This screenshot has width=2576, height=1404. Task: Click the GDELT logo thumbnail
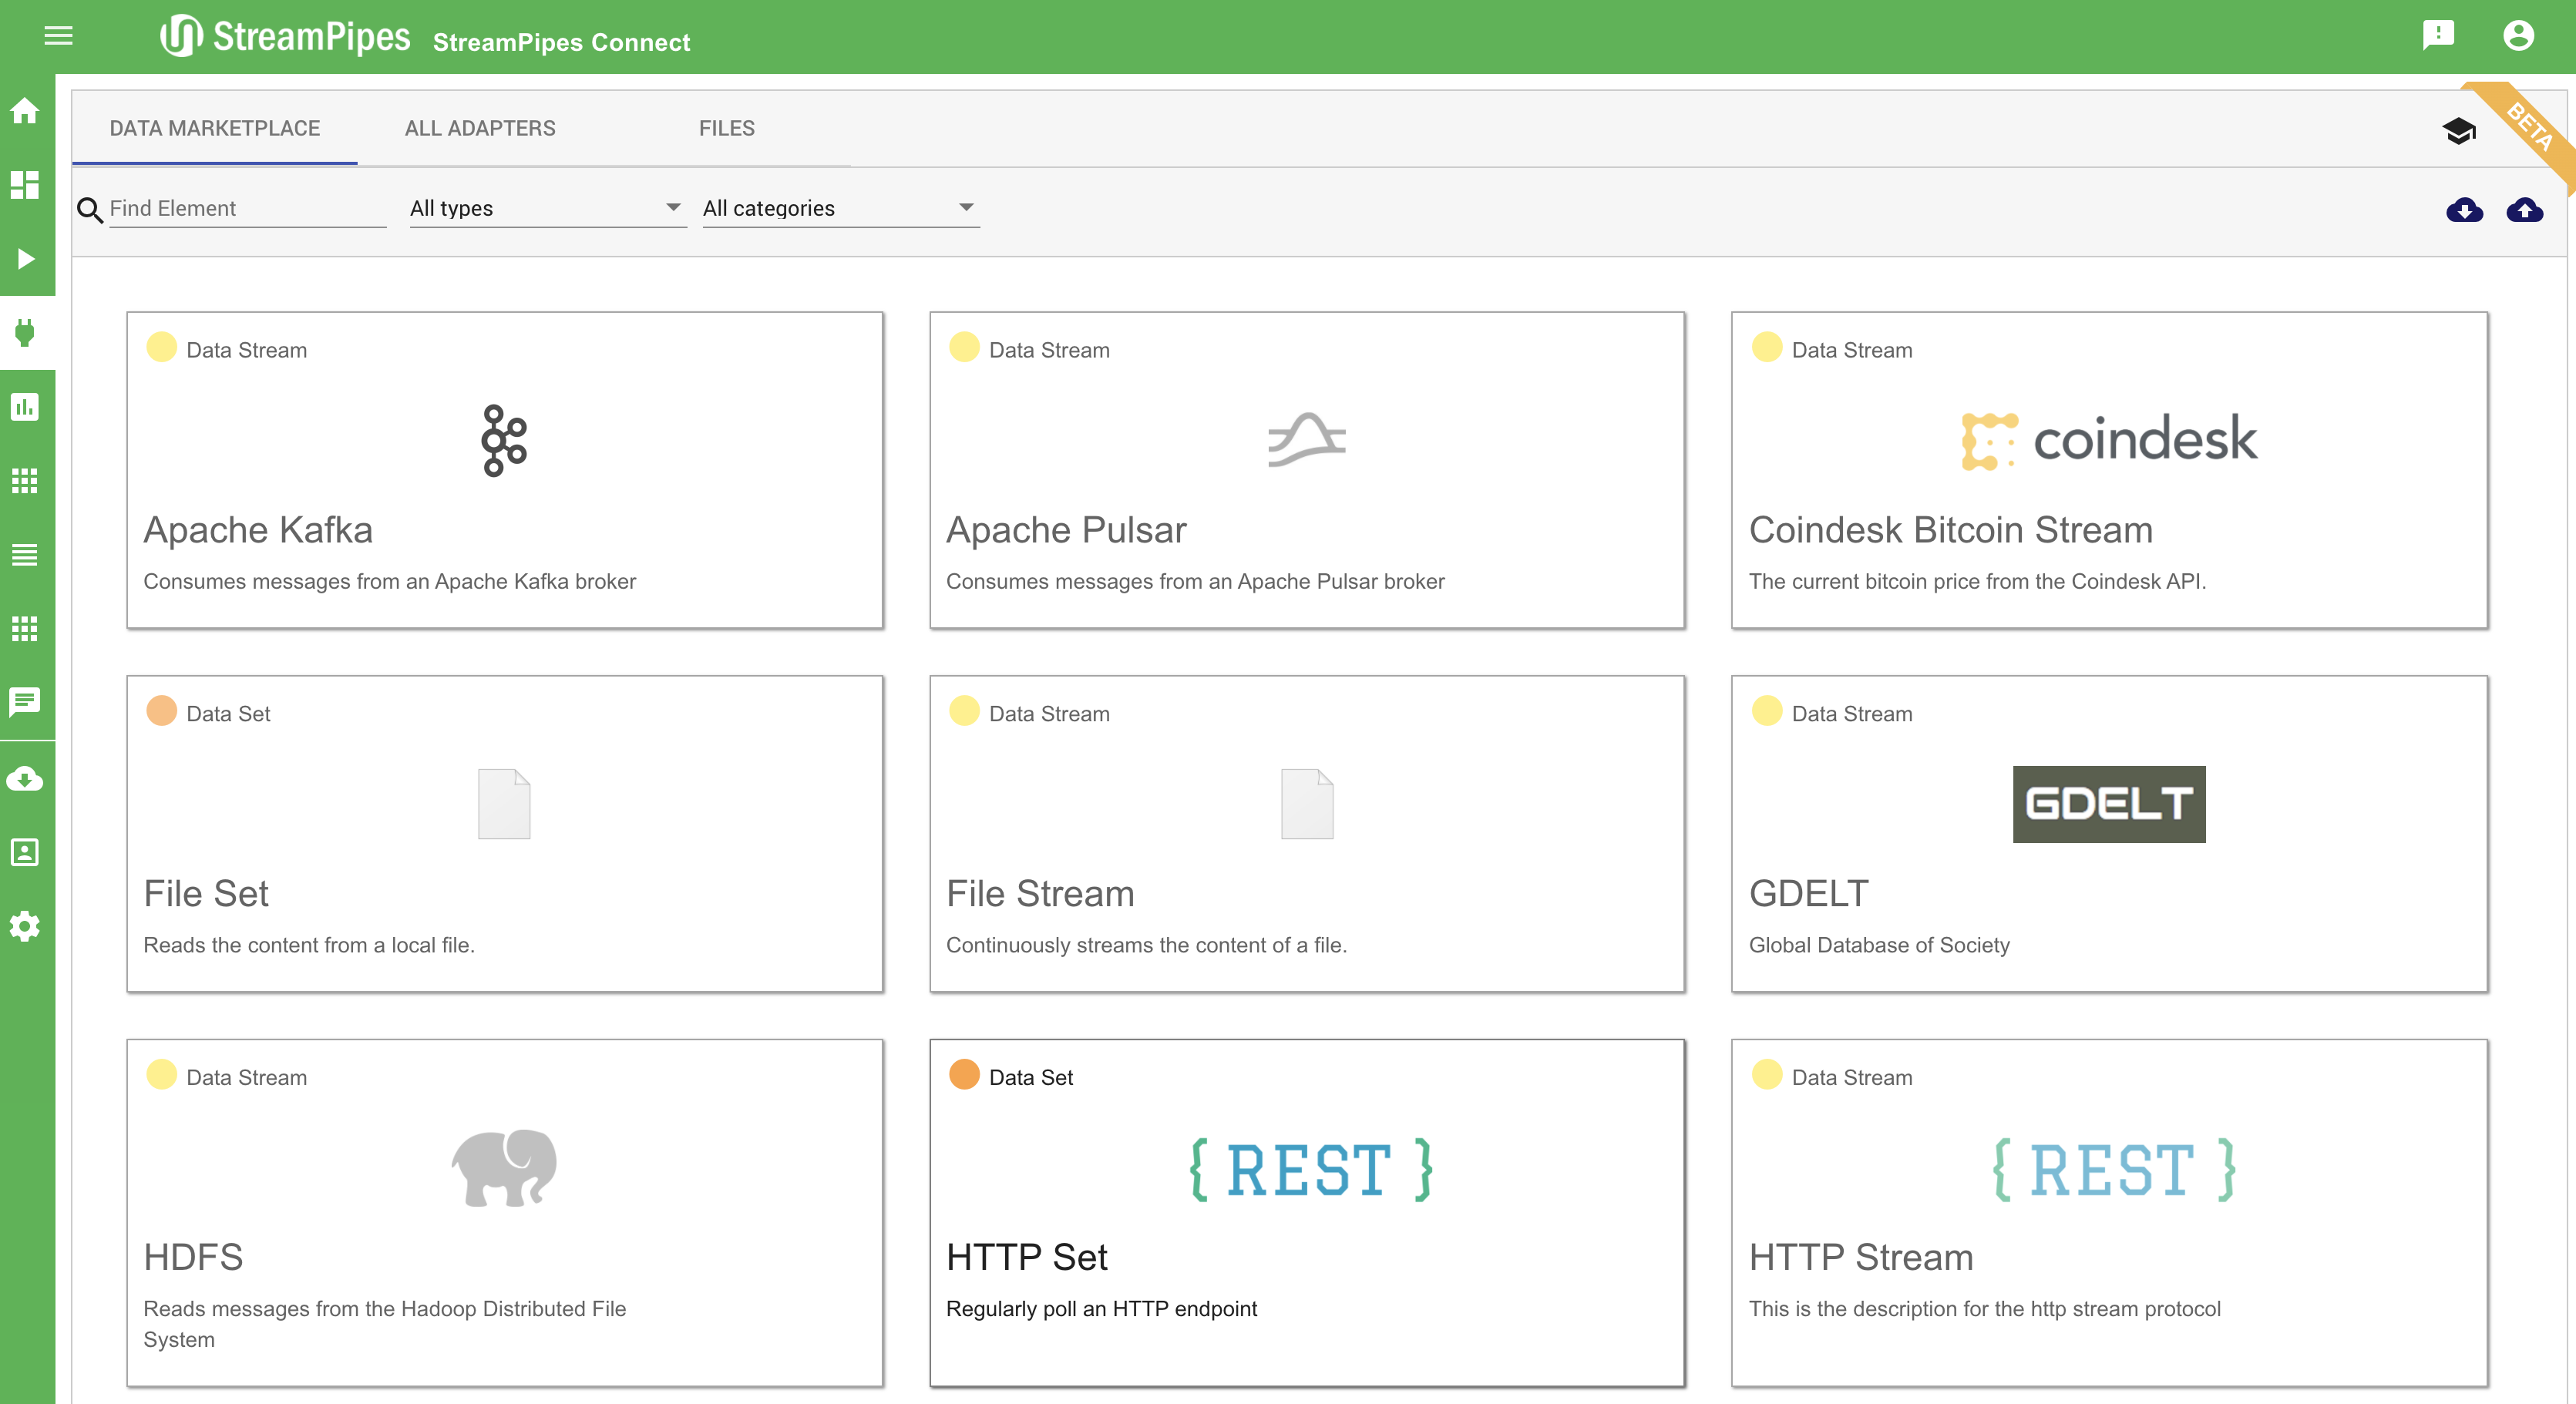2108,804
